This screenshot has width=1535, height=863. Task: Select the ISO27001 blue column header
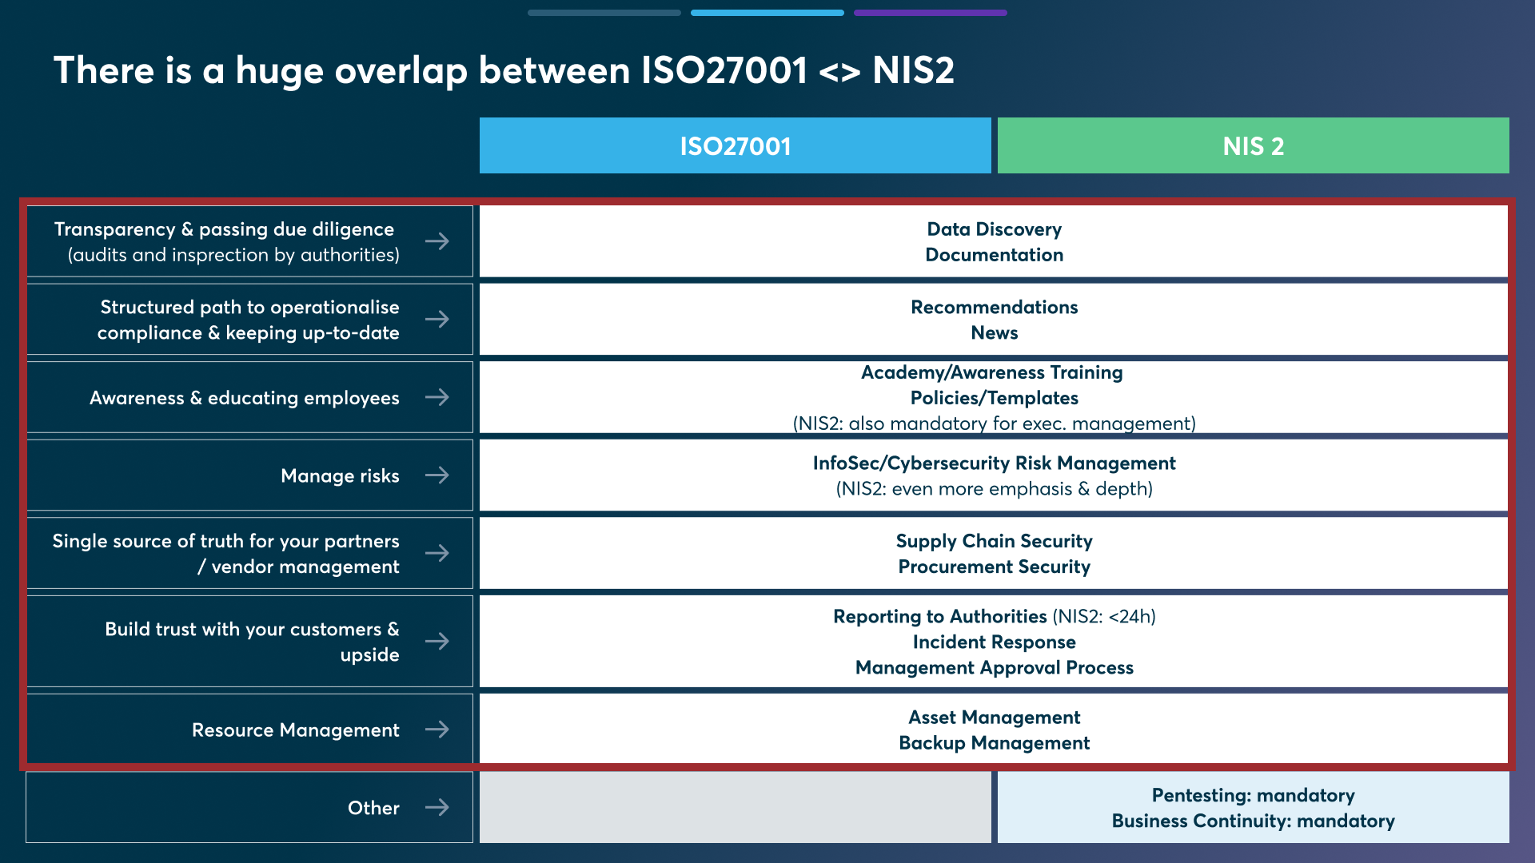coord(736,145)
